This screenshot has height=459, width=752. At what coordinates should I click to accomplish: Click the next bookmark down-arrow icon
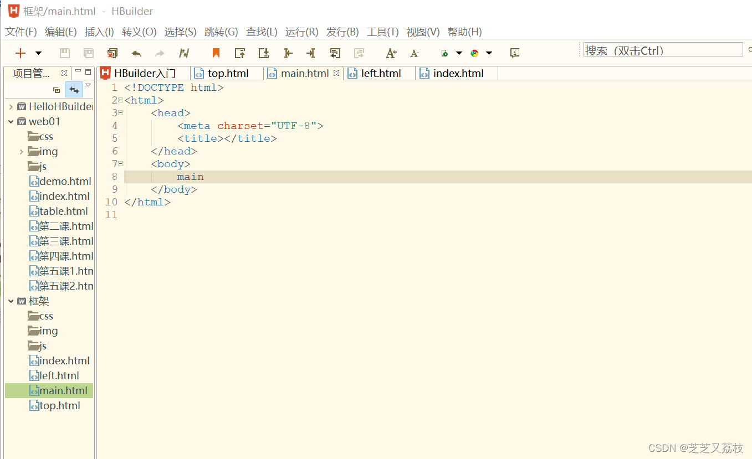tap(264, 53)
